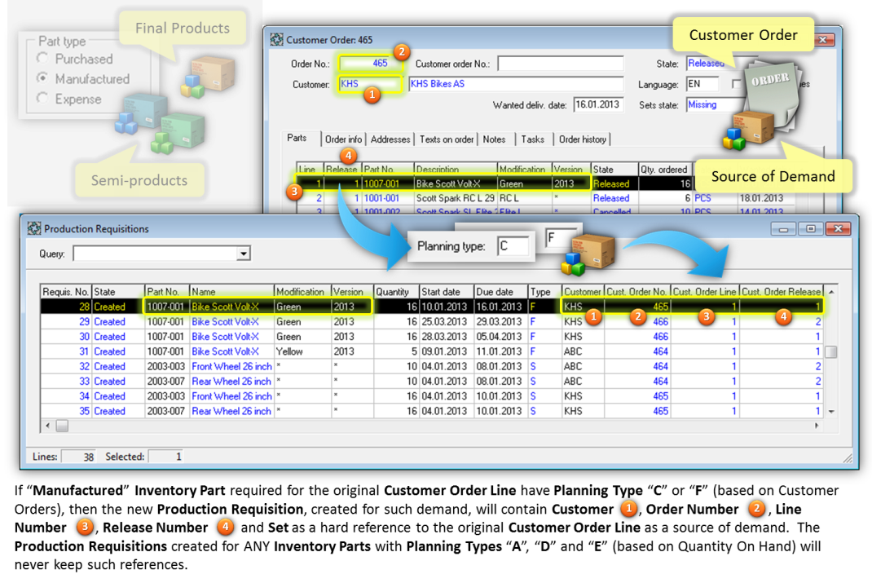
Task: Maximize the Production Requisitions window
Action: (x=811, y=228)
